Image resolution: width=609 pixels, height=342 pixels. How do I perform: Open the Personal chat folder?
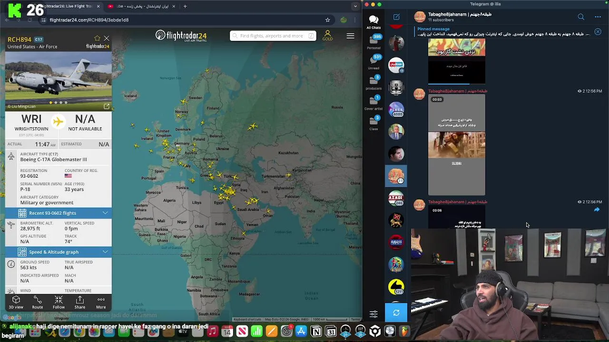click(373, 42)
